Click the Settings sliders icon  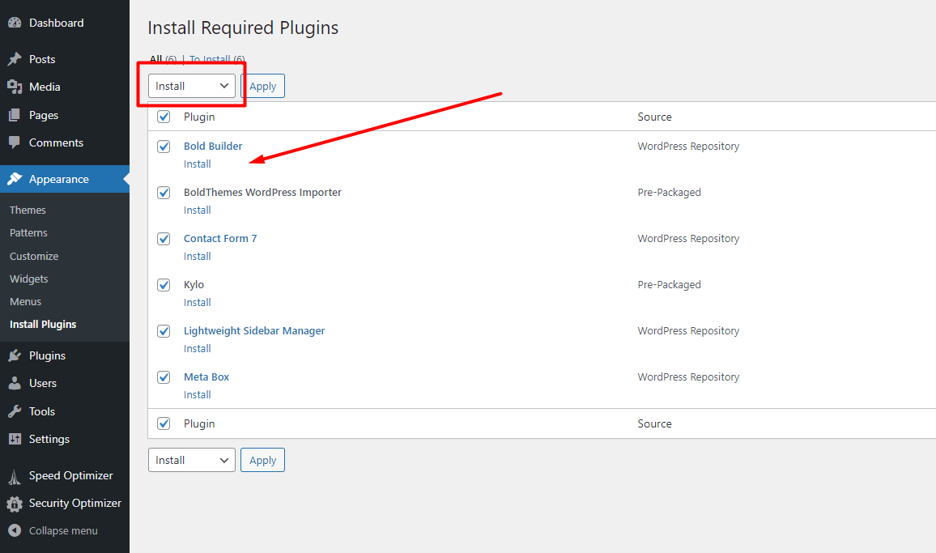(x=15, y=439)
